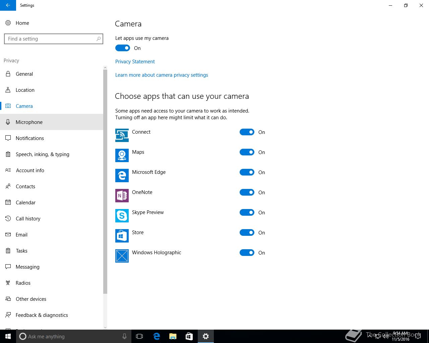429x343 pixels.
Task: Open the Privacy Statement link
Action: [x=135, y=62]
